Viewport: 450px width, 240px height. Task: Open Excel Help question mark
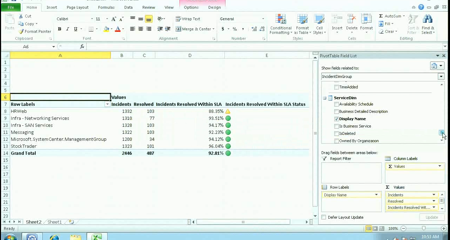coord(421,7)
